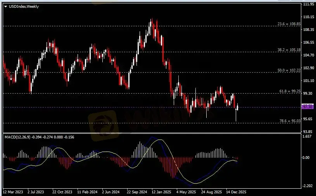Select the 61.8 = 99.25 Fibonacci label
This screenshot has height=196, width=316.
point(290,91)
